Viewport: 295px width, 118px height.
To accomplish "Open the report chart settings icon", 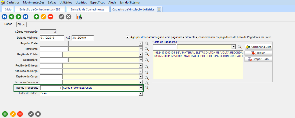I will pyautogui.click(x=79, y=17).
